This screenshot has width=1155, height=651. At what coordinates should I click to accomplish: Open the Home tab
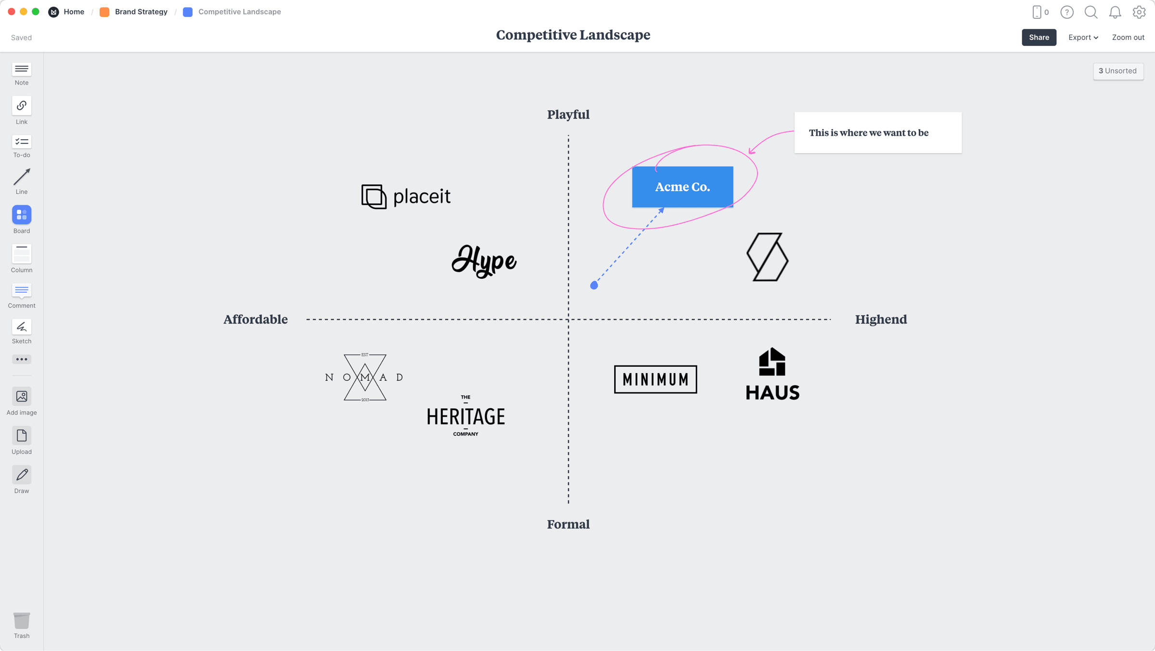(74, 11)
